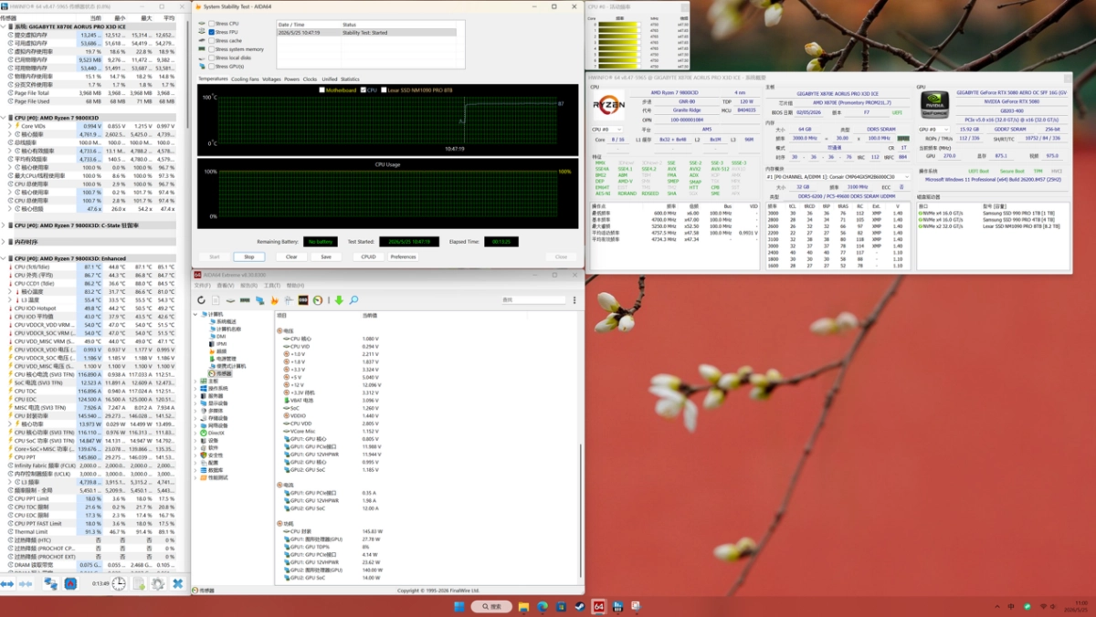The width and height of the screenshot is (1096, 617).
Task: Open File Explorer from the taskbar
Action: tap(523, 606)
